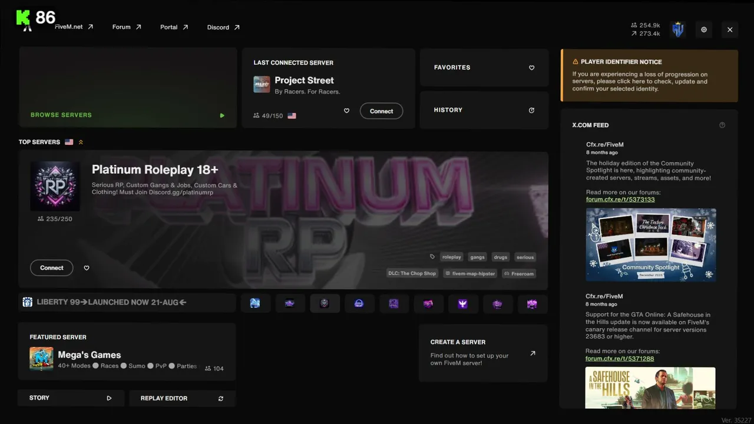Click the heart icon on the Favorites tile
This screenshot has width=754, height=424.
click(531, 68)
